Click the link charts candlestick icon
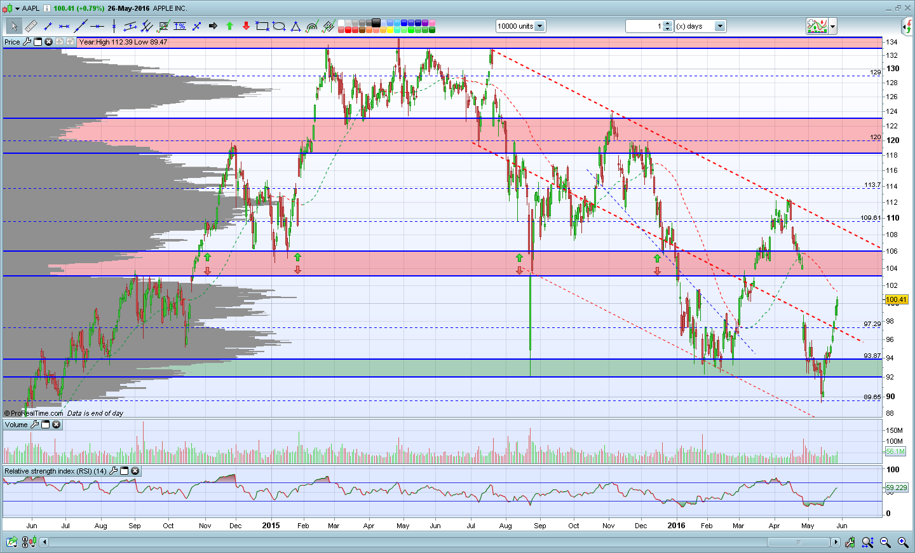This screenshot has width=915, height=553. point(29,542)
